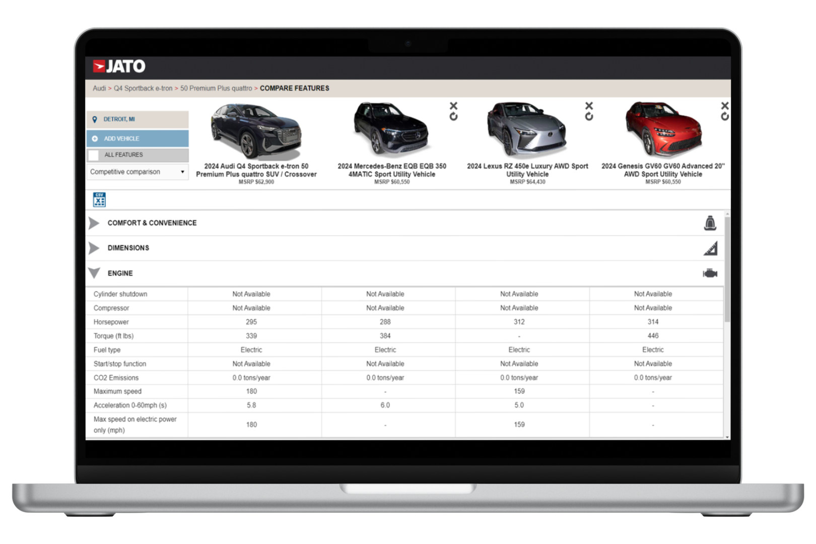This screenshot has height=544, width=816.
Task: Collapse the Engine section
Action: [x=94, y=273]
